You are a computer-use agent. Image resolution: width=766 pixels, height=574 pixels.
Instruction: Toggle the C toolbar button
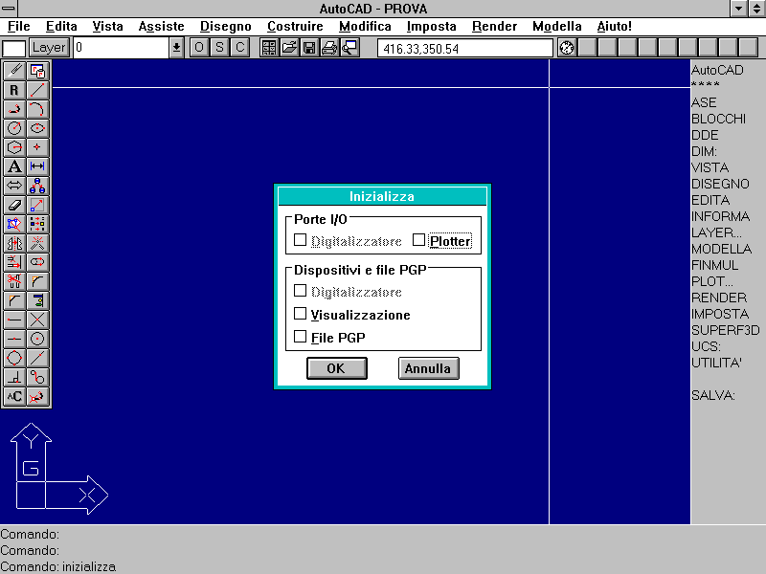click(240, 48)
